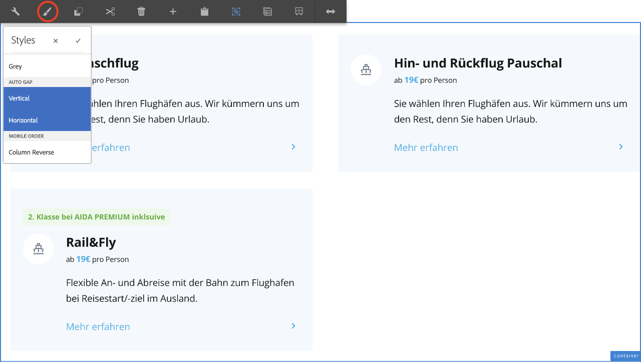Confirm styles with the checkmark button
This screenshot has width=641, height=362.
coord(78,41)
